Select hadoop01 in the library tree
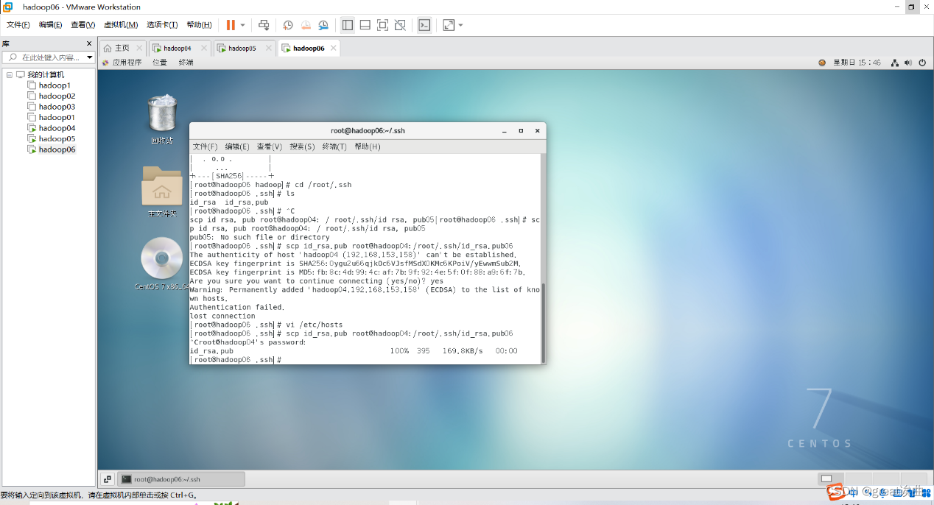This screenshot has height=505, width=934. pyautogui.click(x=57, y=117)
